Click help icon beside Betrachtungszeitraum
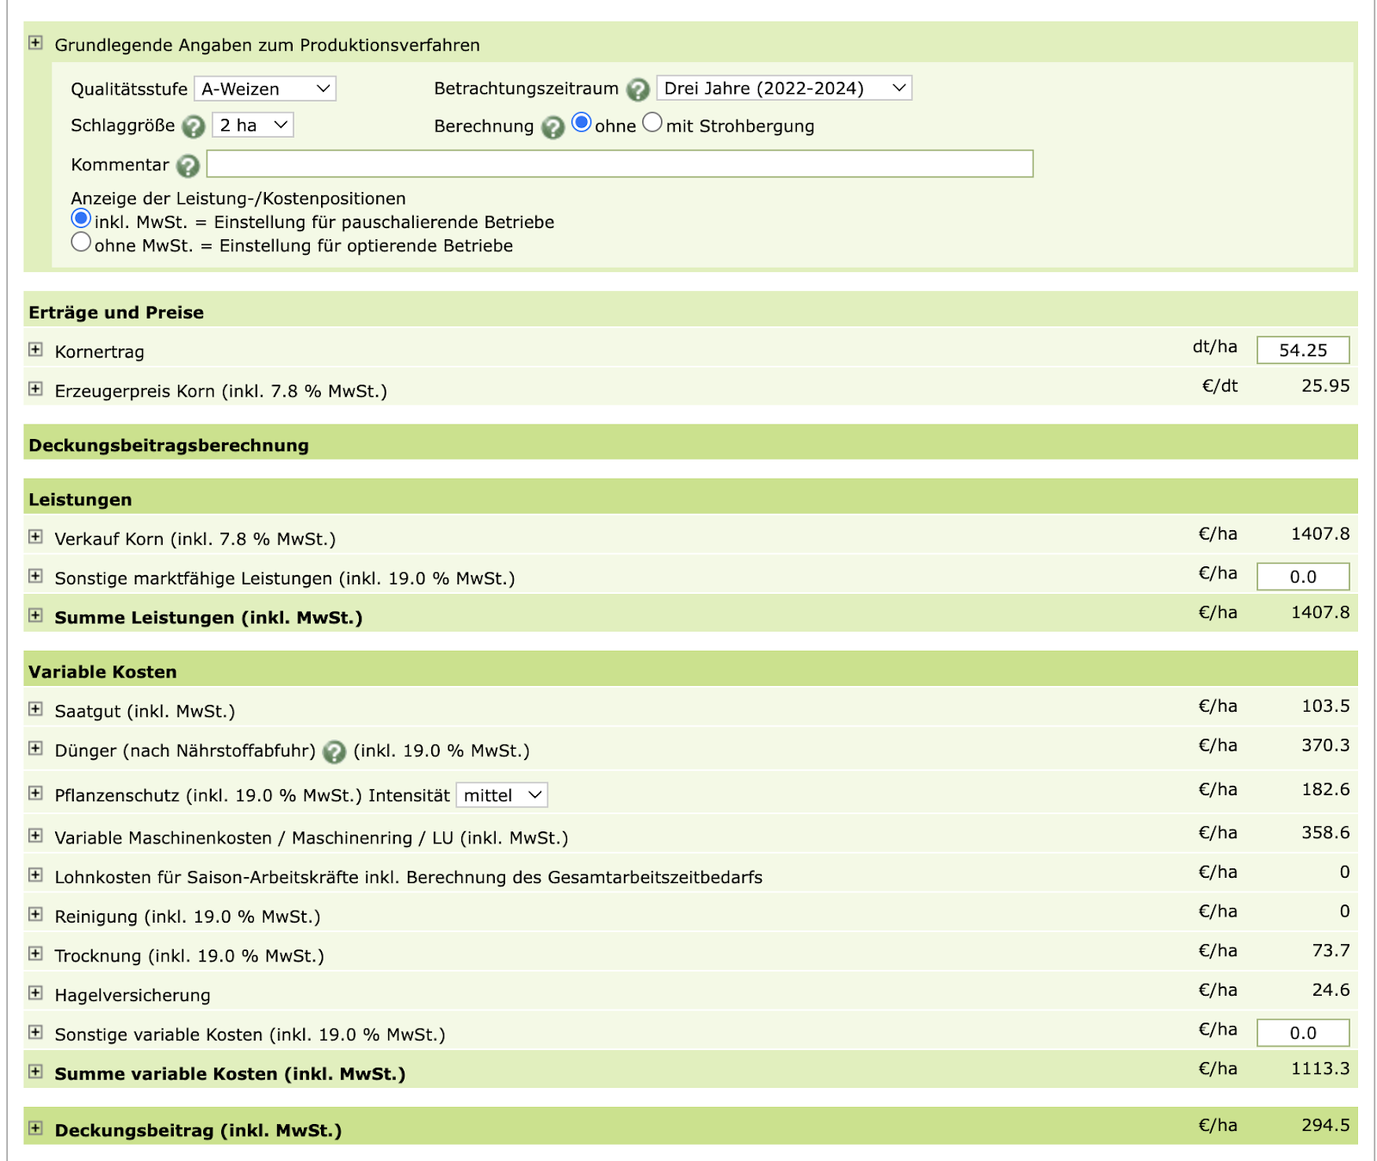1377x1161 pixels. pyautogui.click(x=638, y=90)
